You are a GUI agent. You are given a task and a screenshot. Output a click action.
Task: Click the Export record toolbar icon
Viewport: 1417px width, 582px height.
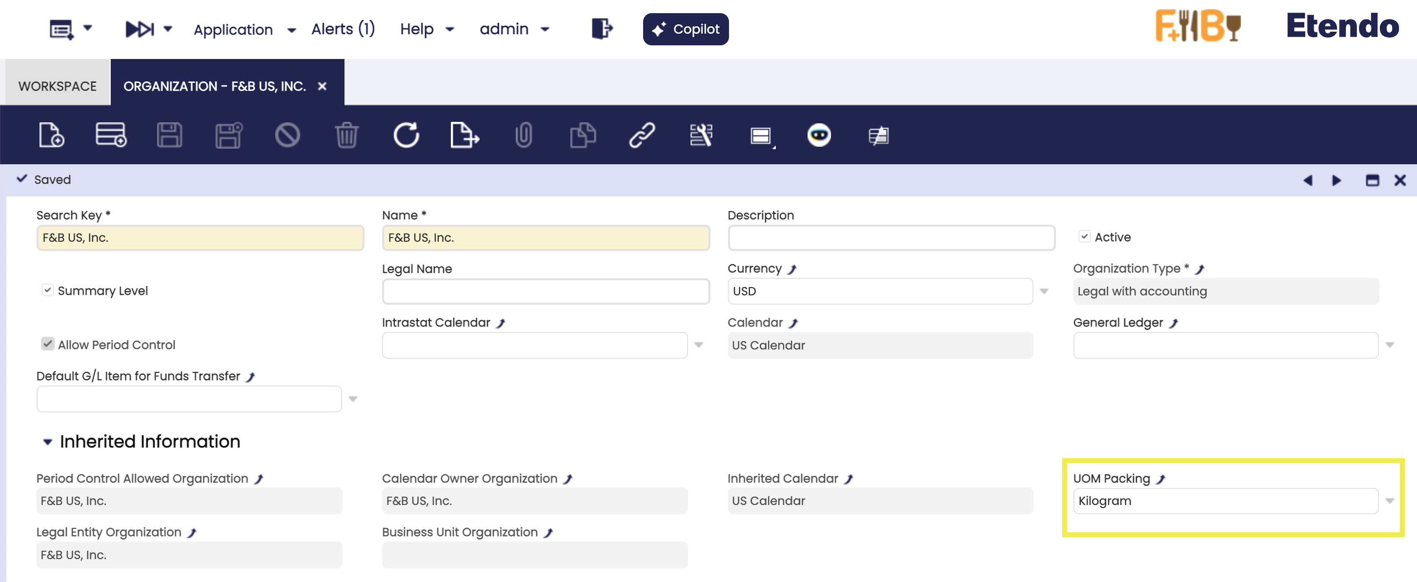pos(464,135)
